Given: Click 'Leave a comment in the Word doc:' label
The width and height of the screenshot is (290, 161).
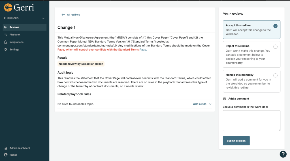Looking at the screenshot, I should (245, 107).
